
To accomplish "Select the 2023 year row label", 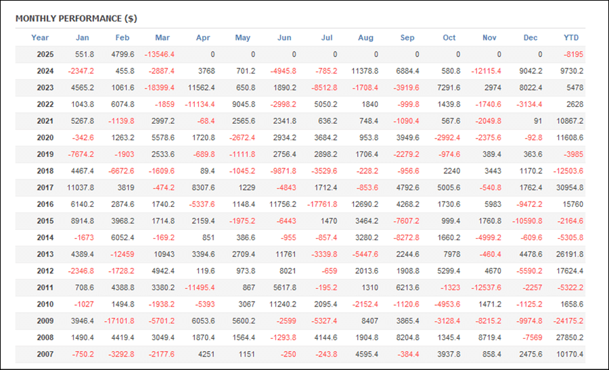I will click(45, 88).
